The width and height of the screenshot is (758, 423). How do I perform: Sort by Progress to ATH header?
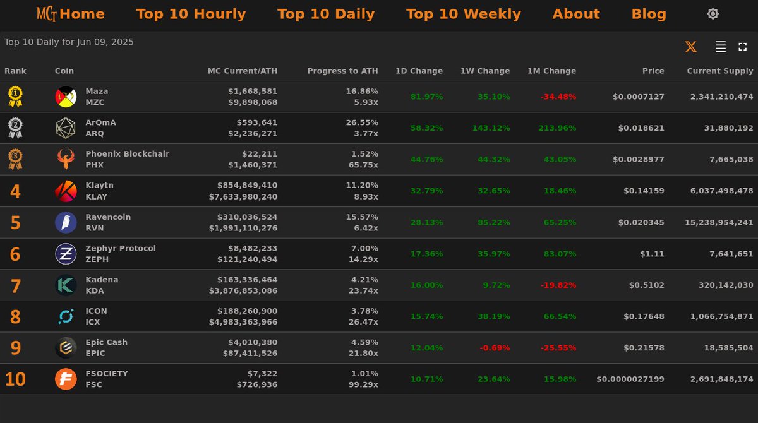[x=343, y=71]
